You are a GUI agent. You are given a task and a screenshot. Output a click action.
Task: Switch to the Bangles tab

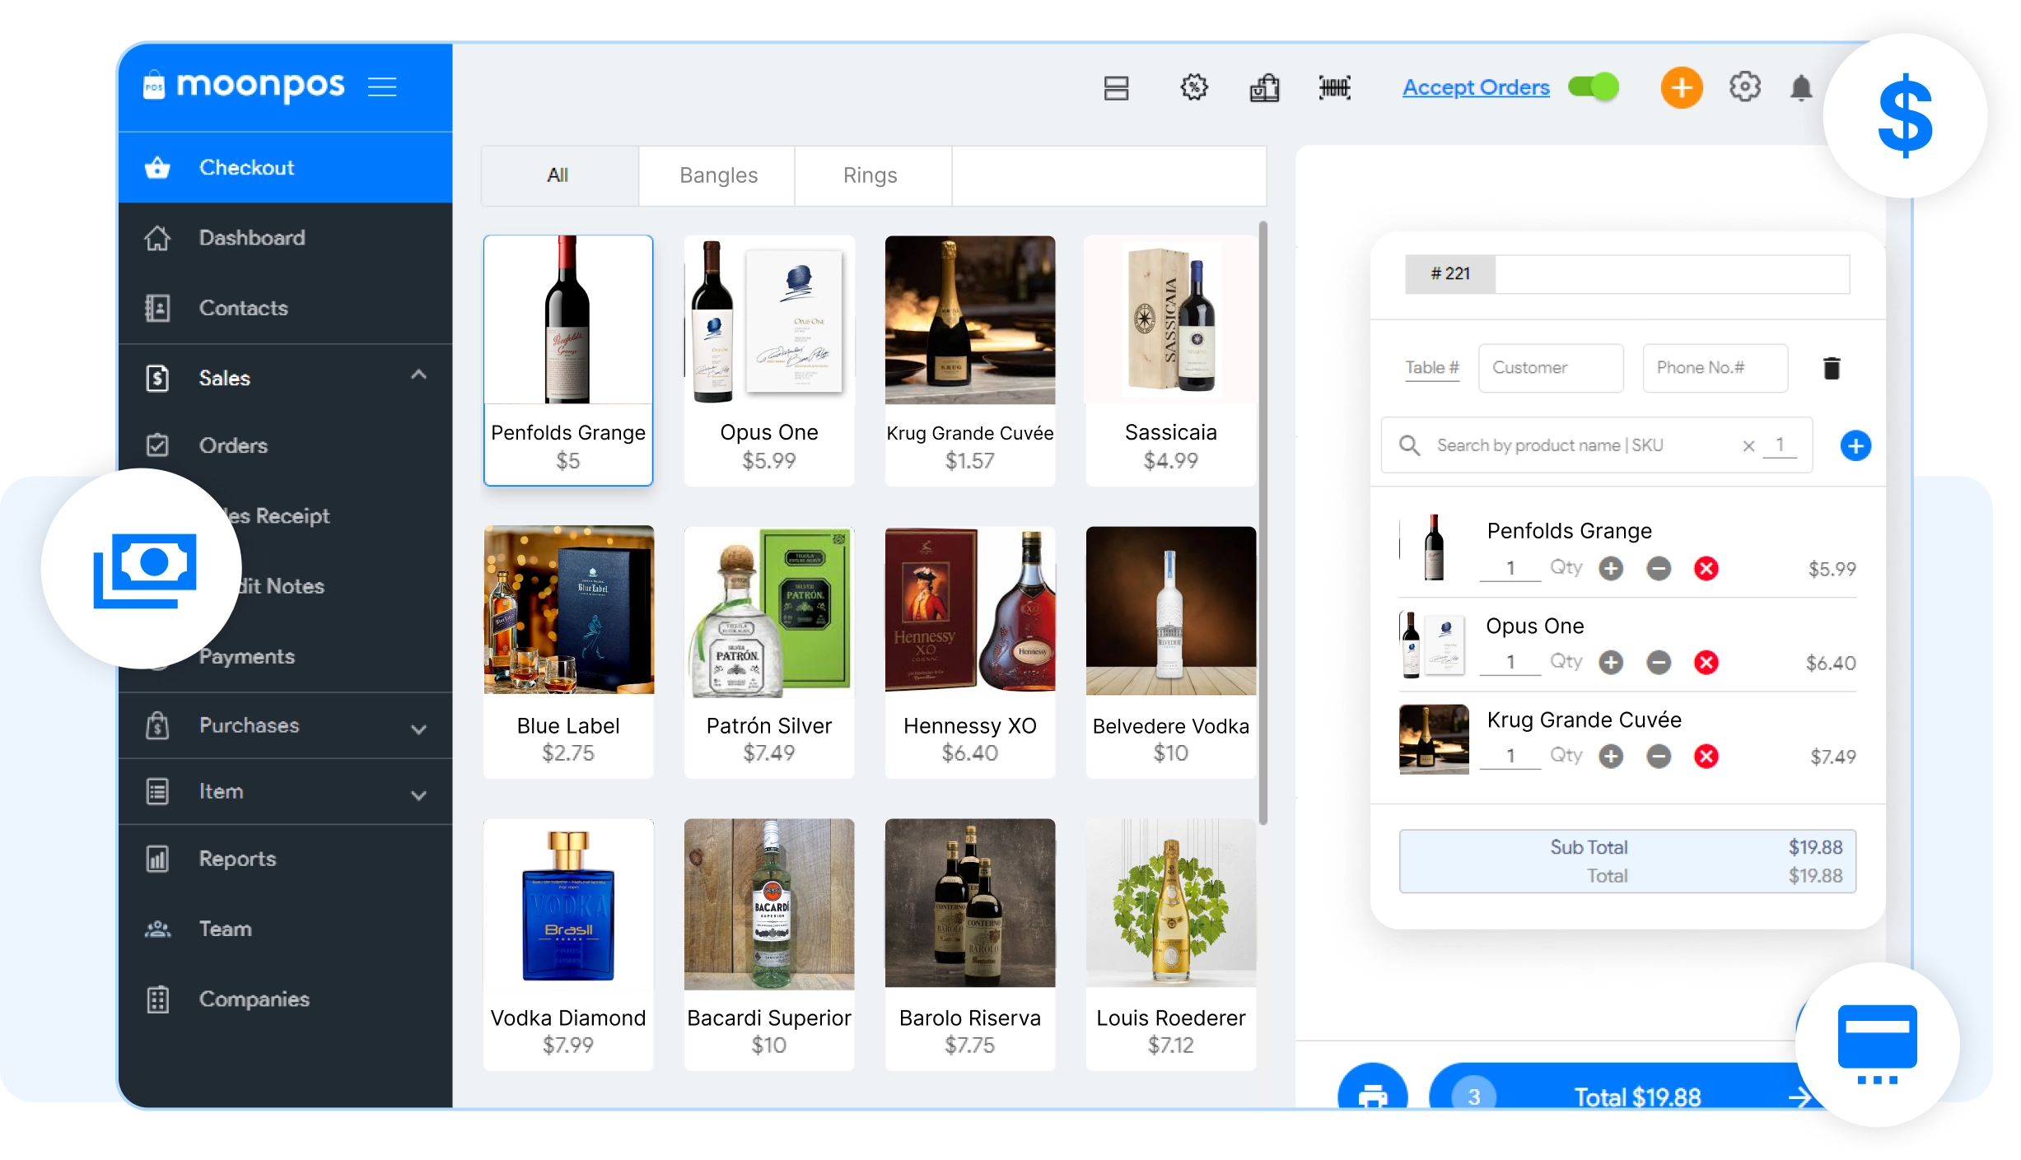pyautogui.click(x=716, y=175)
